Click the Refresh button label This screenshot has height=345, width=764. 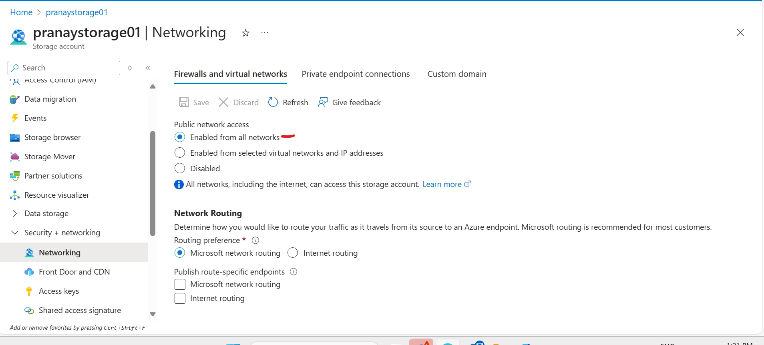coord(296,103)
